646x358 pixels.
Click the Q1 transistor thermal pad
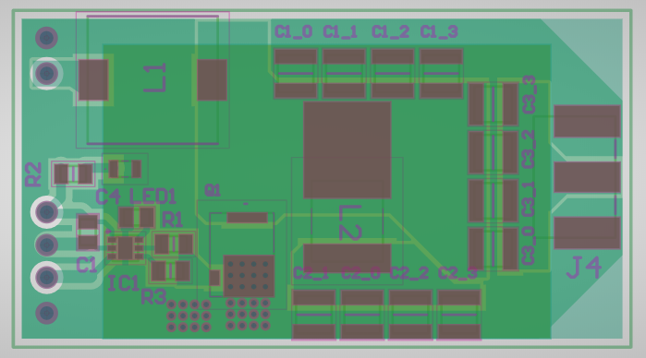pyautogui.click(x=249, y=276)
